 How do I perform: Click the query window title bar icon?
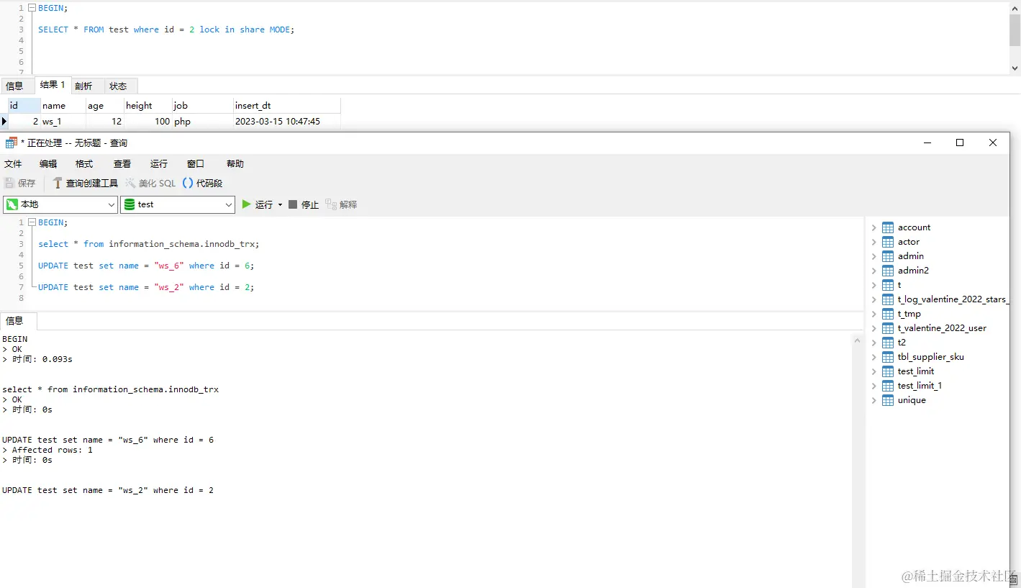[11, 143]
